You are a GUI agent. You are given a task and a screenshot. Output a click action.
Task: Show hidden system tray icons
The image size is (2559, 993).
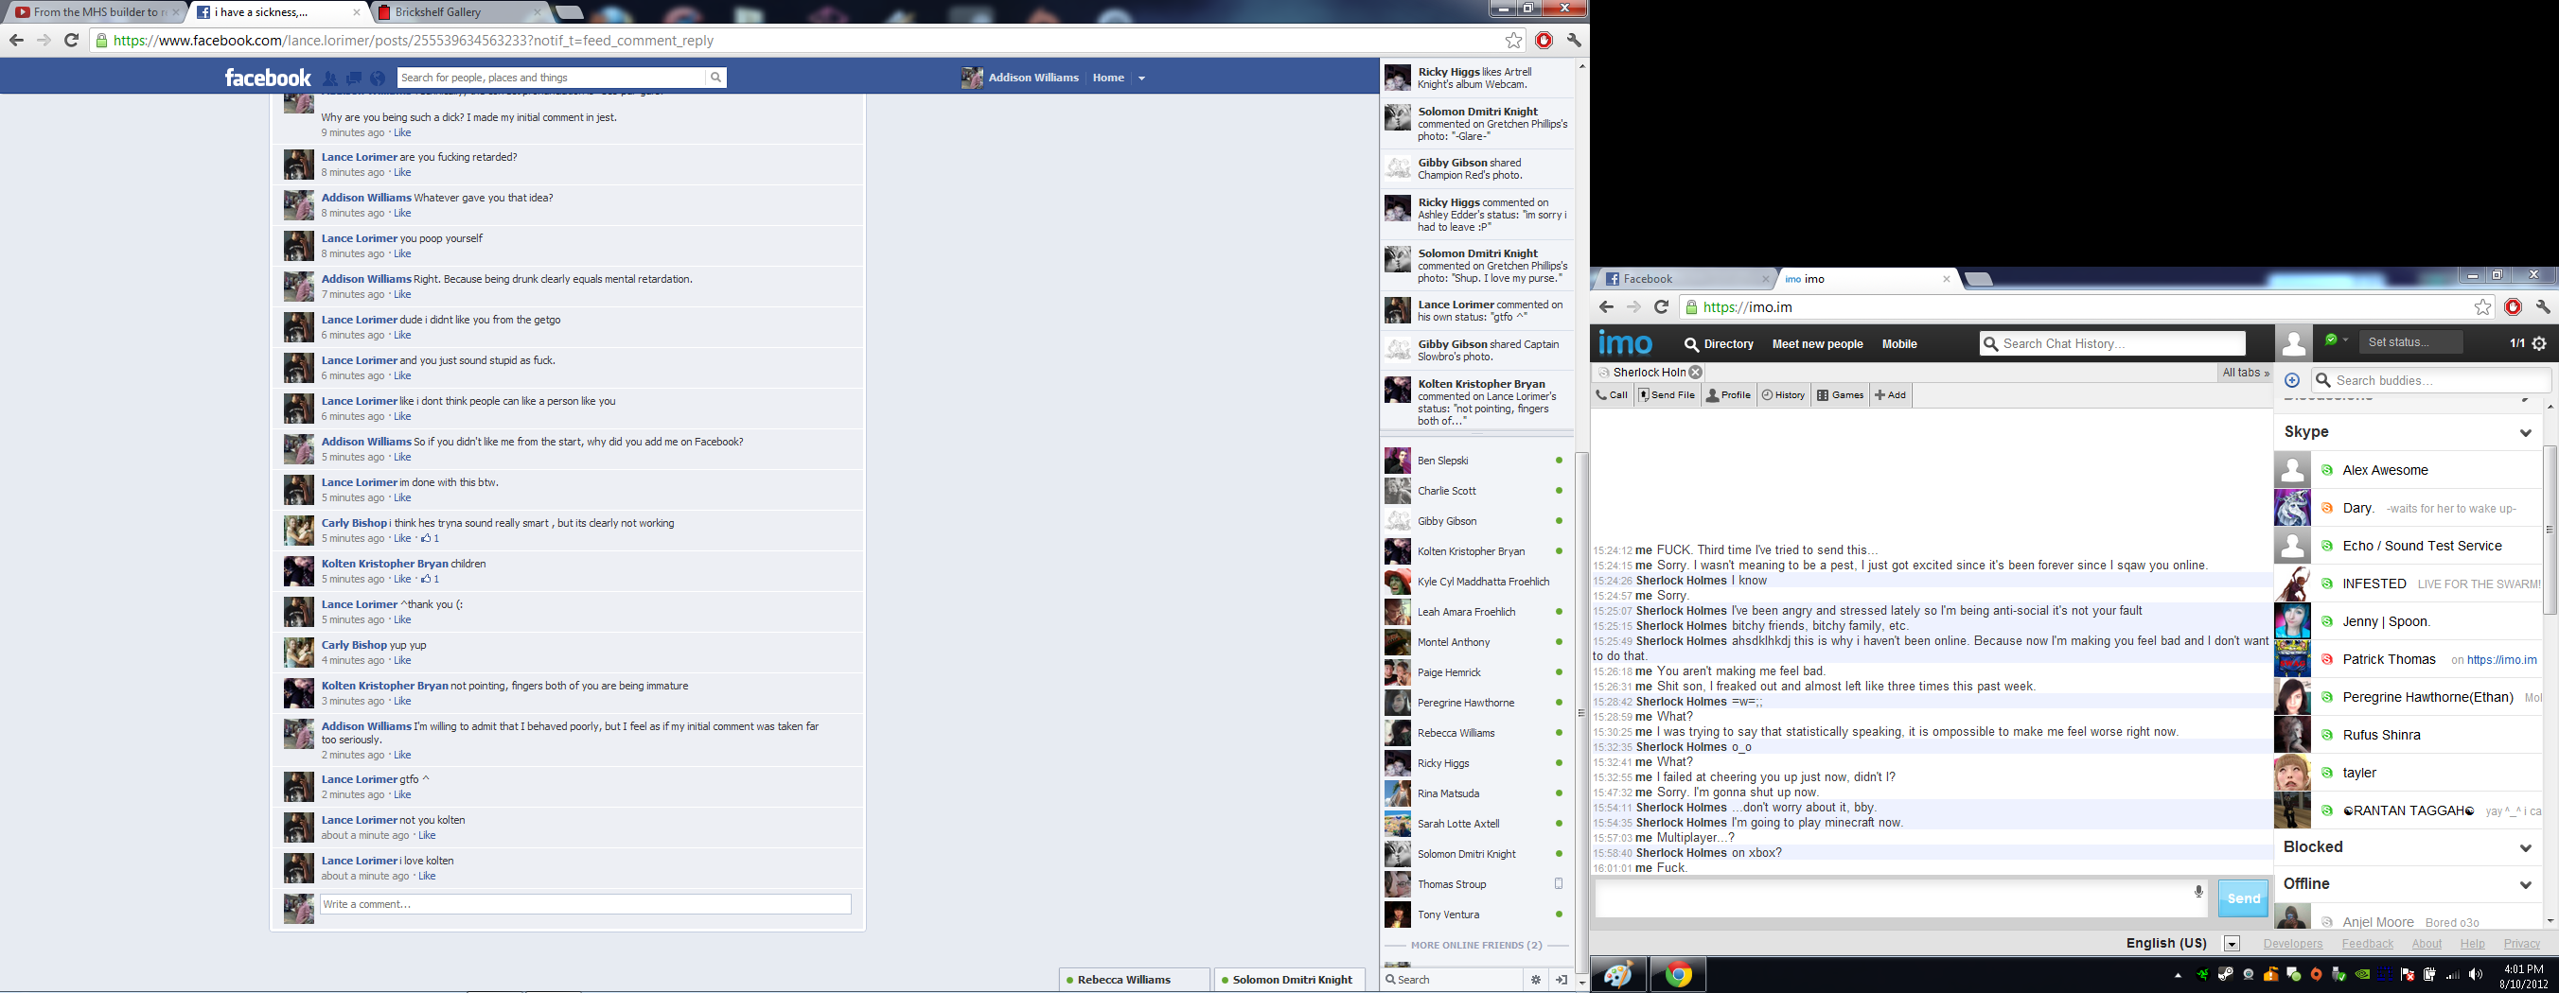[x=2179, y=975]
